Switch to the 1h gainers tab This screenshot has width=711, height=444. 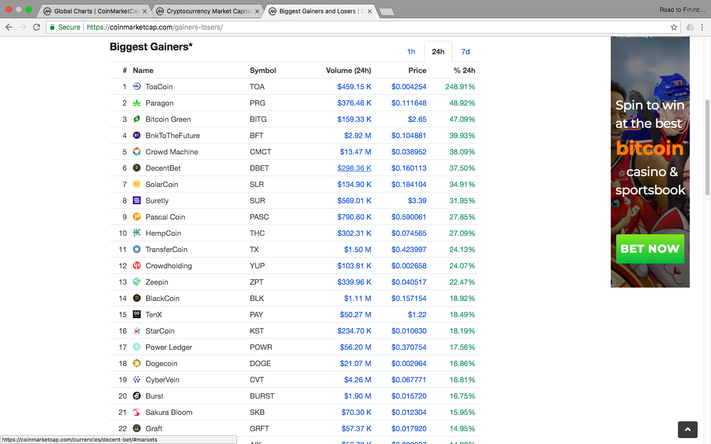click(411, 52)
